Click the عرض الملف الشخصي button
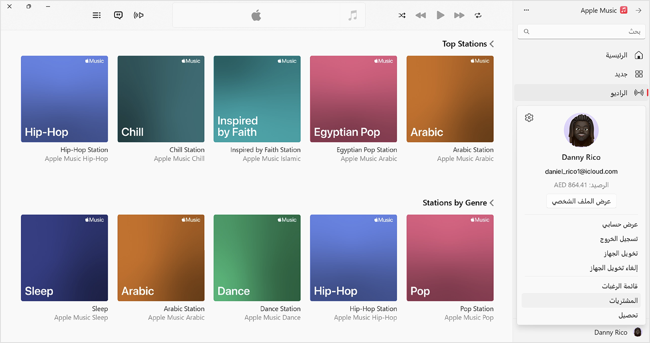The height and width of the screenshot is (343, 650). tap(581, 201)
